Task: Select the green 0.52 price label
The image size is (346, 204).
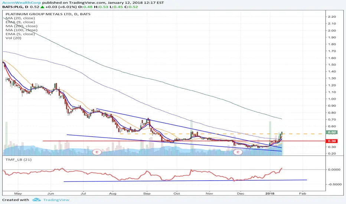Action: tap(332, 132)
